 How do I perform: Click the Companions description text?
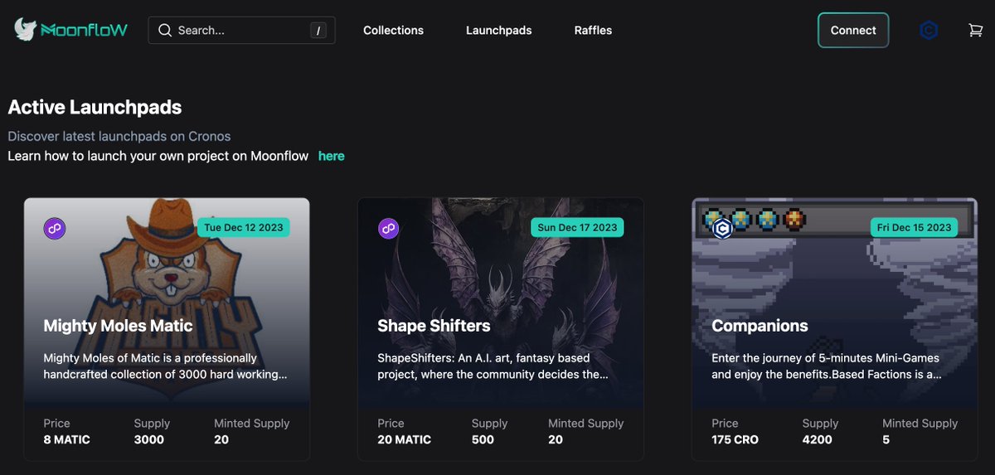coord(826,366)
